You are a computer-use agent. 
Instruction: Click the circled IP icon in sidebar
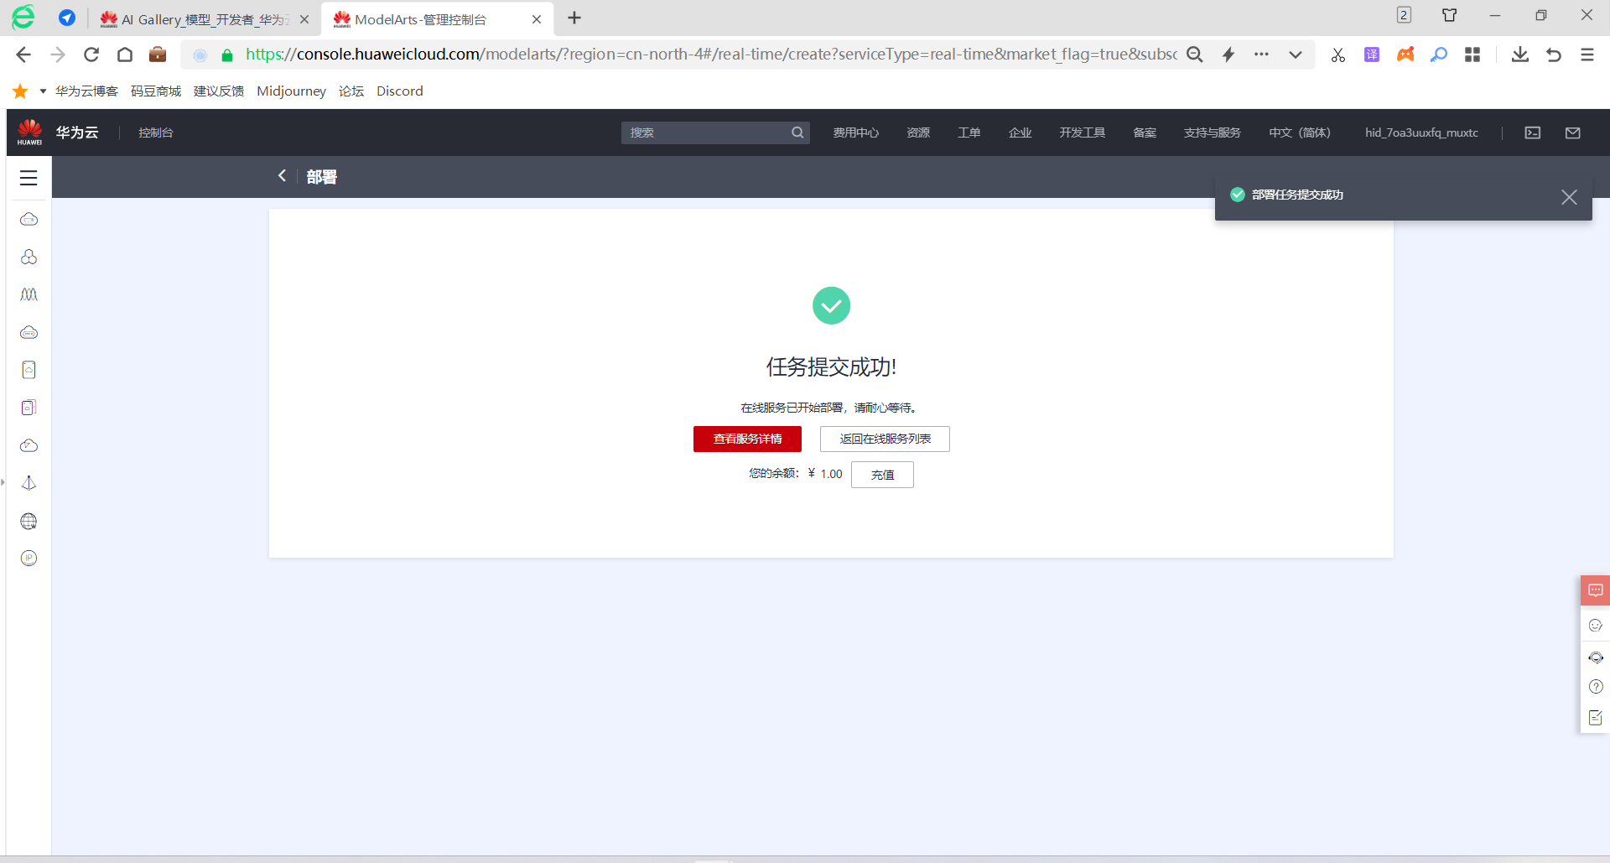[x=29, y=559]
